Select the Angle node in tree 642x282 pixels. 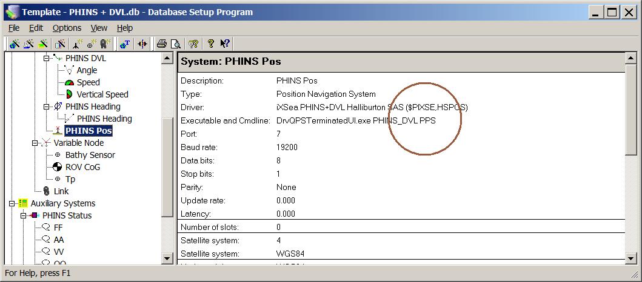[x=87, y=70]
